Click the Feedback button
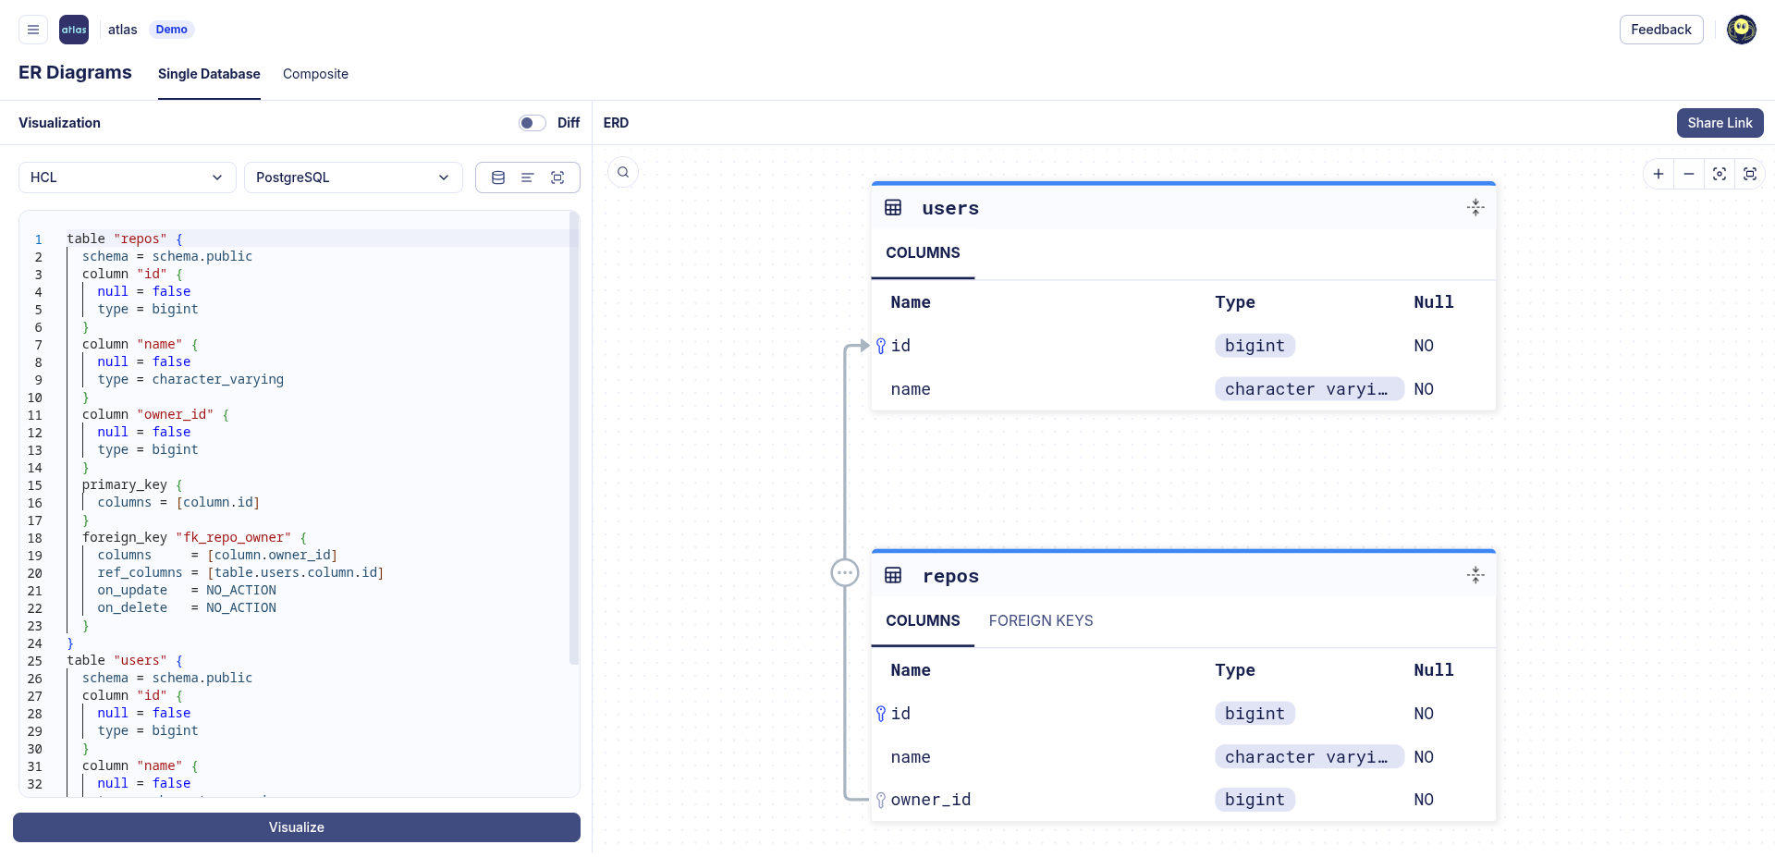The height and width of the screenshot is (857, 1775). tap(1660, 30)
